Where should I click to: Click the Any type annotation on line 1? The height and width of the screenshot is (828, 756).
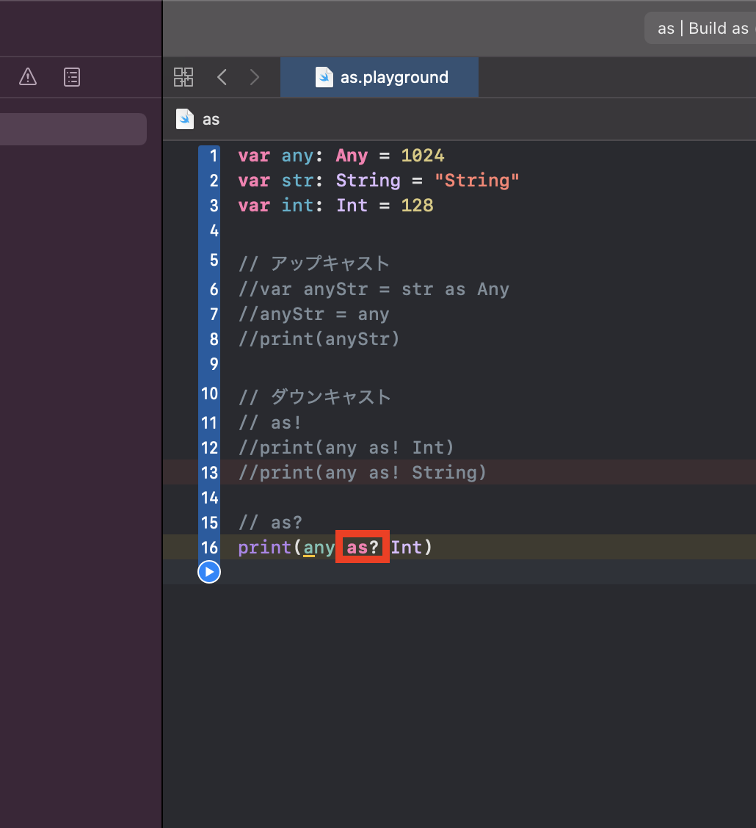352,156
